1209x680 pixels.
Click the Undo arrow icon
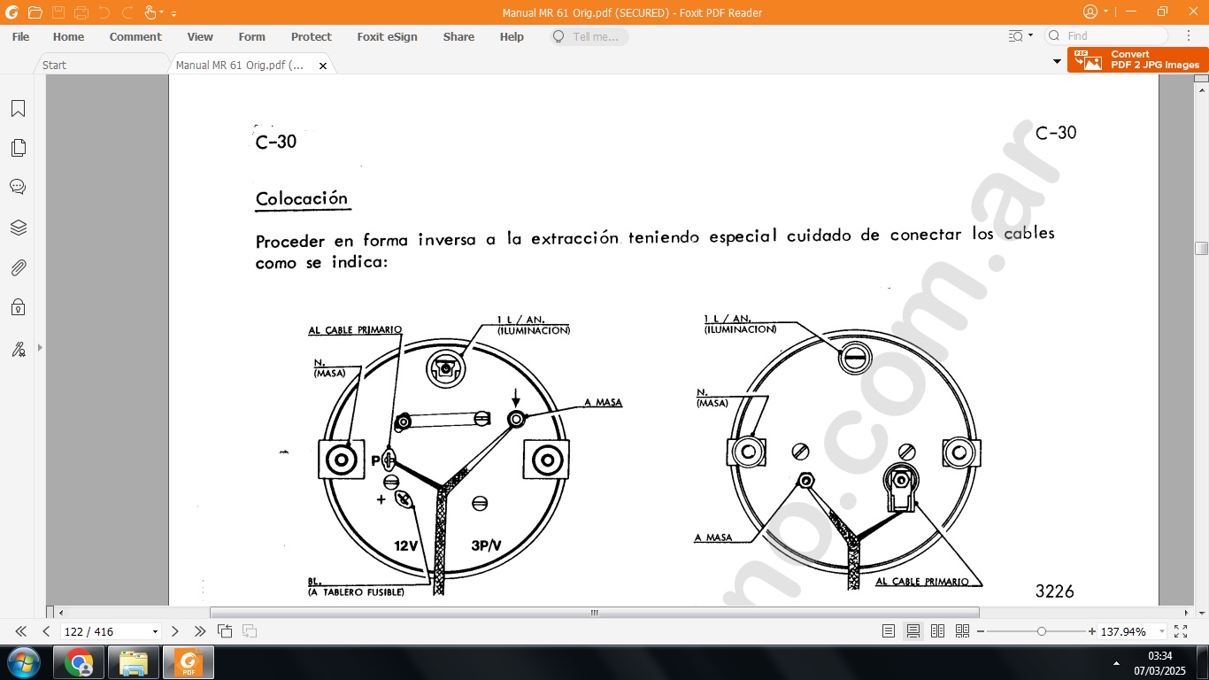(x=104, y=12)
